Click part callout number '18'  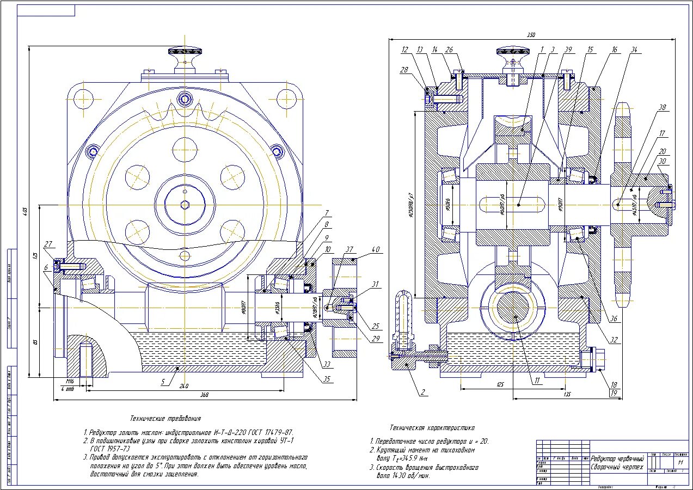(x=614, y=384)
